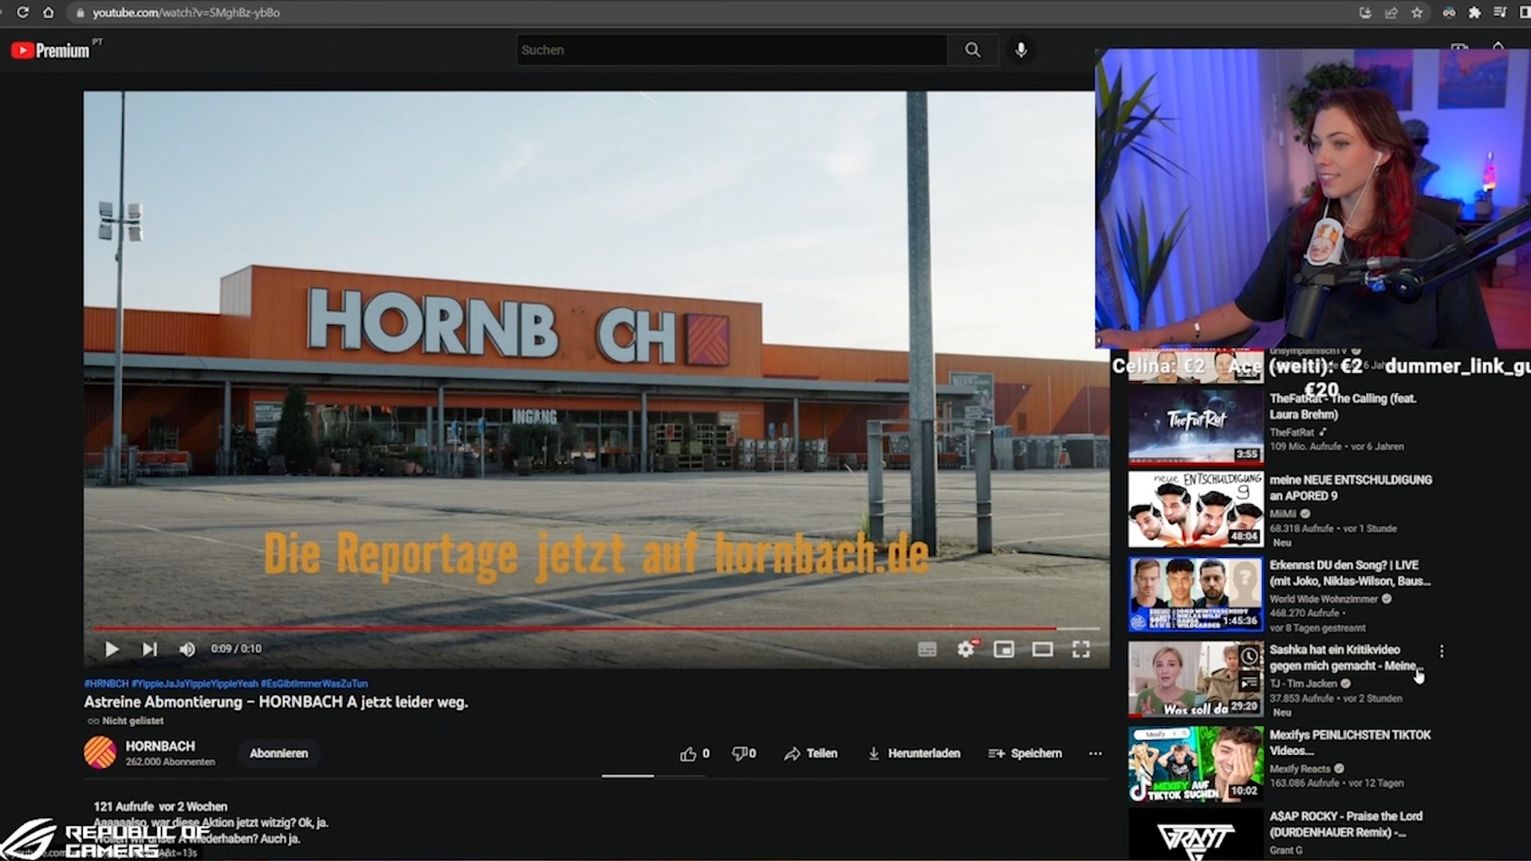Play the video with the play button
The image size is (1531, 861).
pos(112,649)
